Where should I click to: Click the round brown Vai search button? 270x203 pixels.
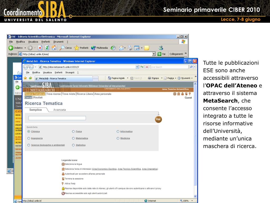[x=158, y=119]
